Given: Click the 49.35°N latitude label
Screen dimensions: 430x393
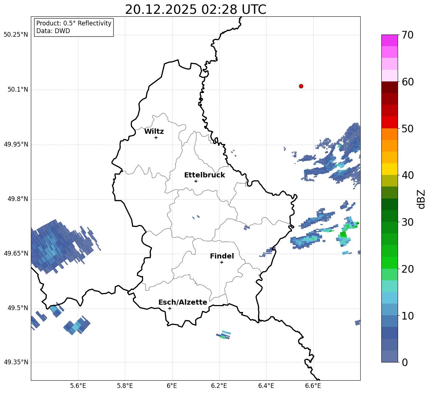Looking at the screenshot, I should coord(16,362).
